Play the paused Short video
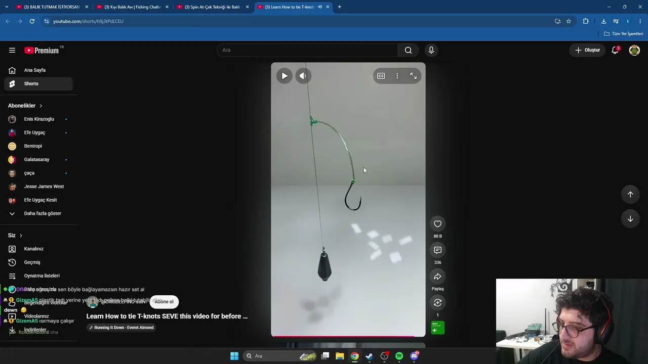This screenshot has width=648, height=364. click(285, 76)
